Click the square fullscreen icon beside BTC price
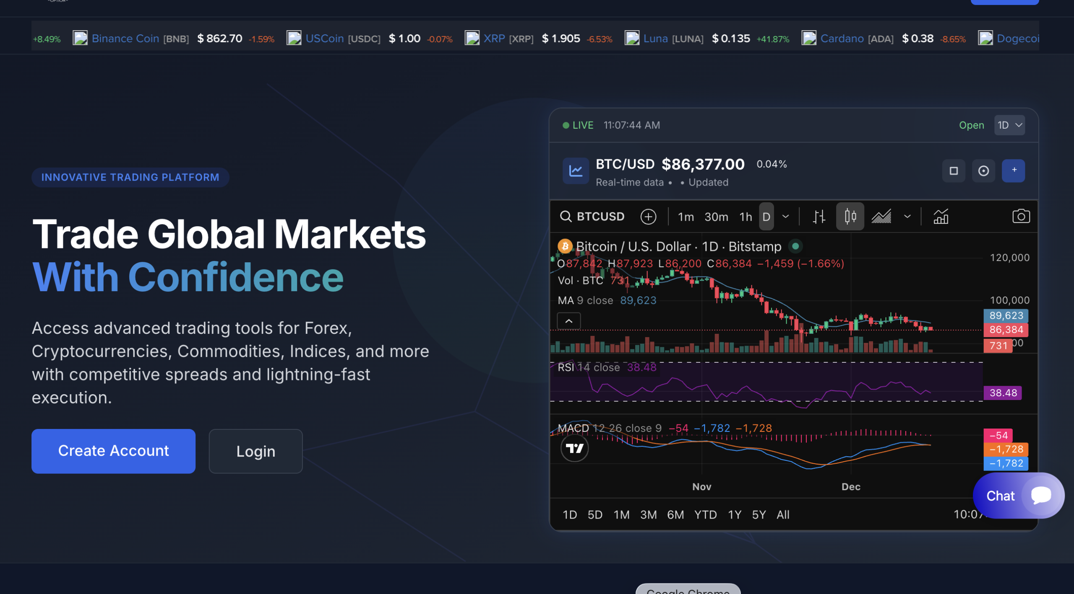Viewport: 1074px width, 594px height. coord(954,171)
